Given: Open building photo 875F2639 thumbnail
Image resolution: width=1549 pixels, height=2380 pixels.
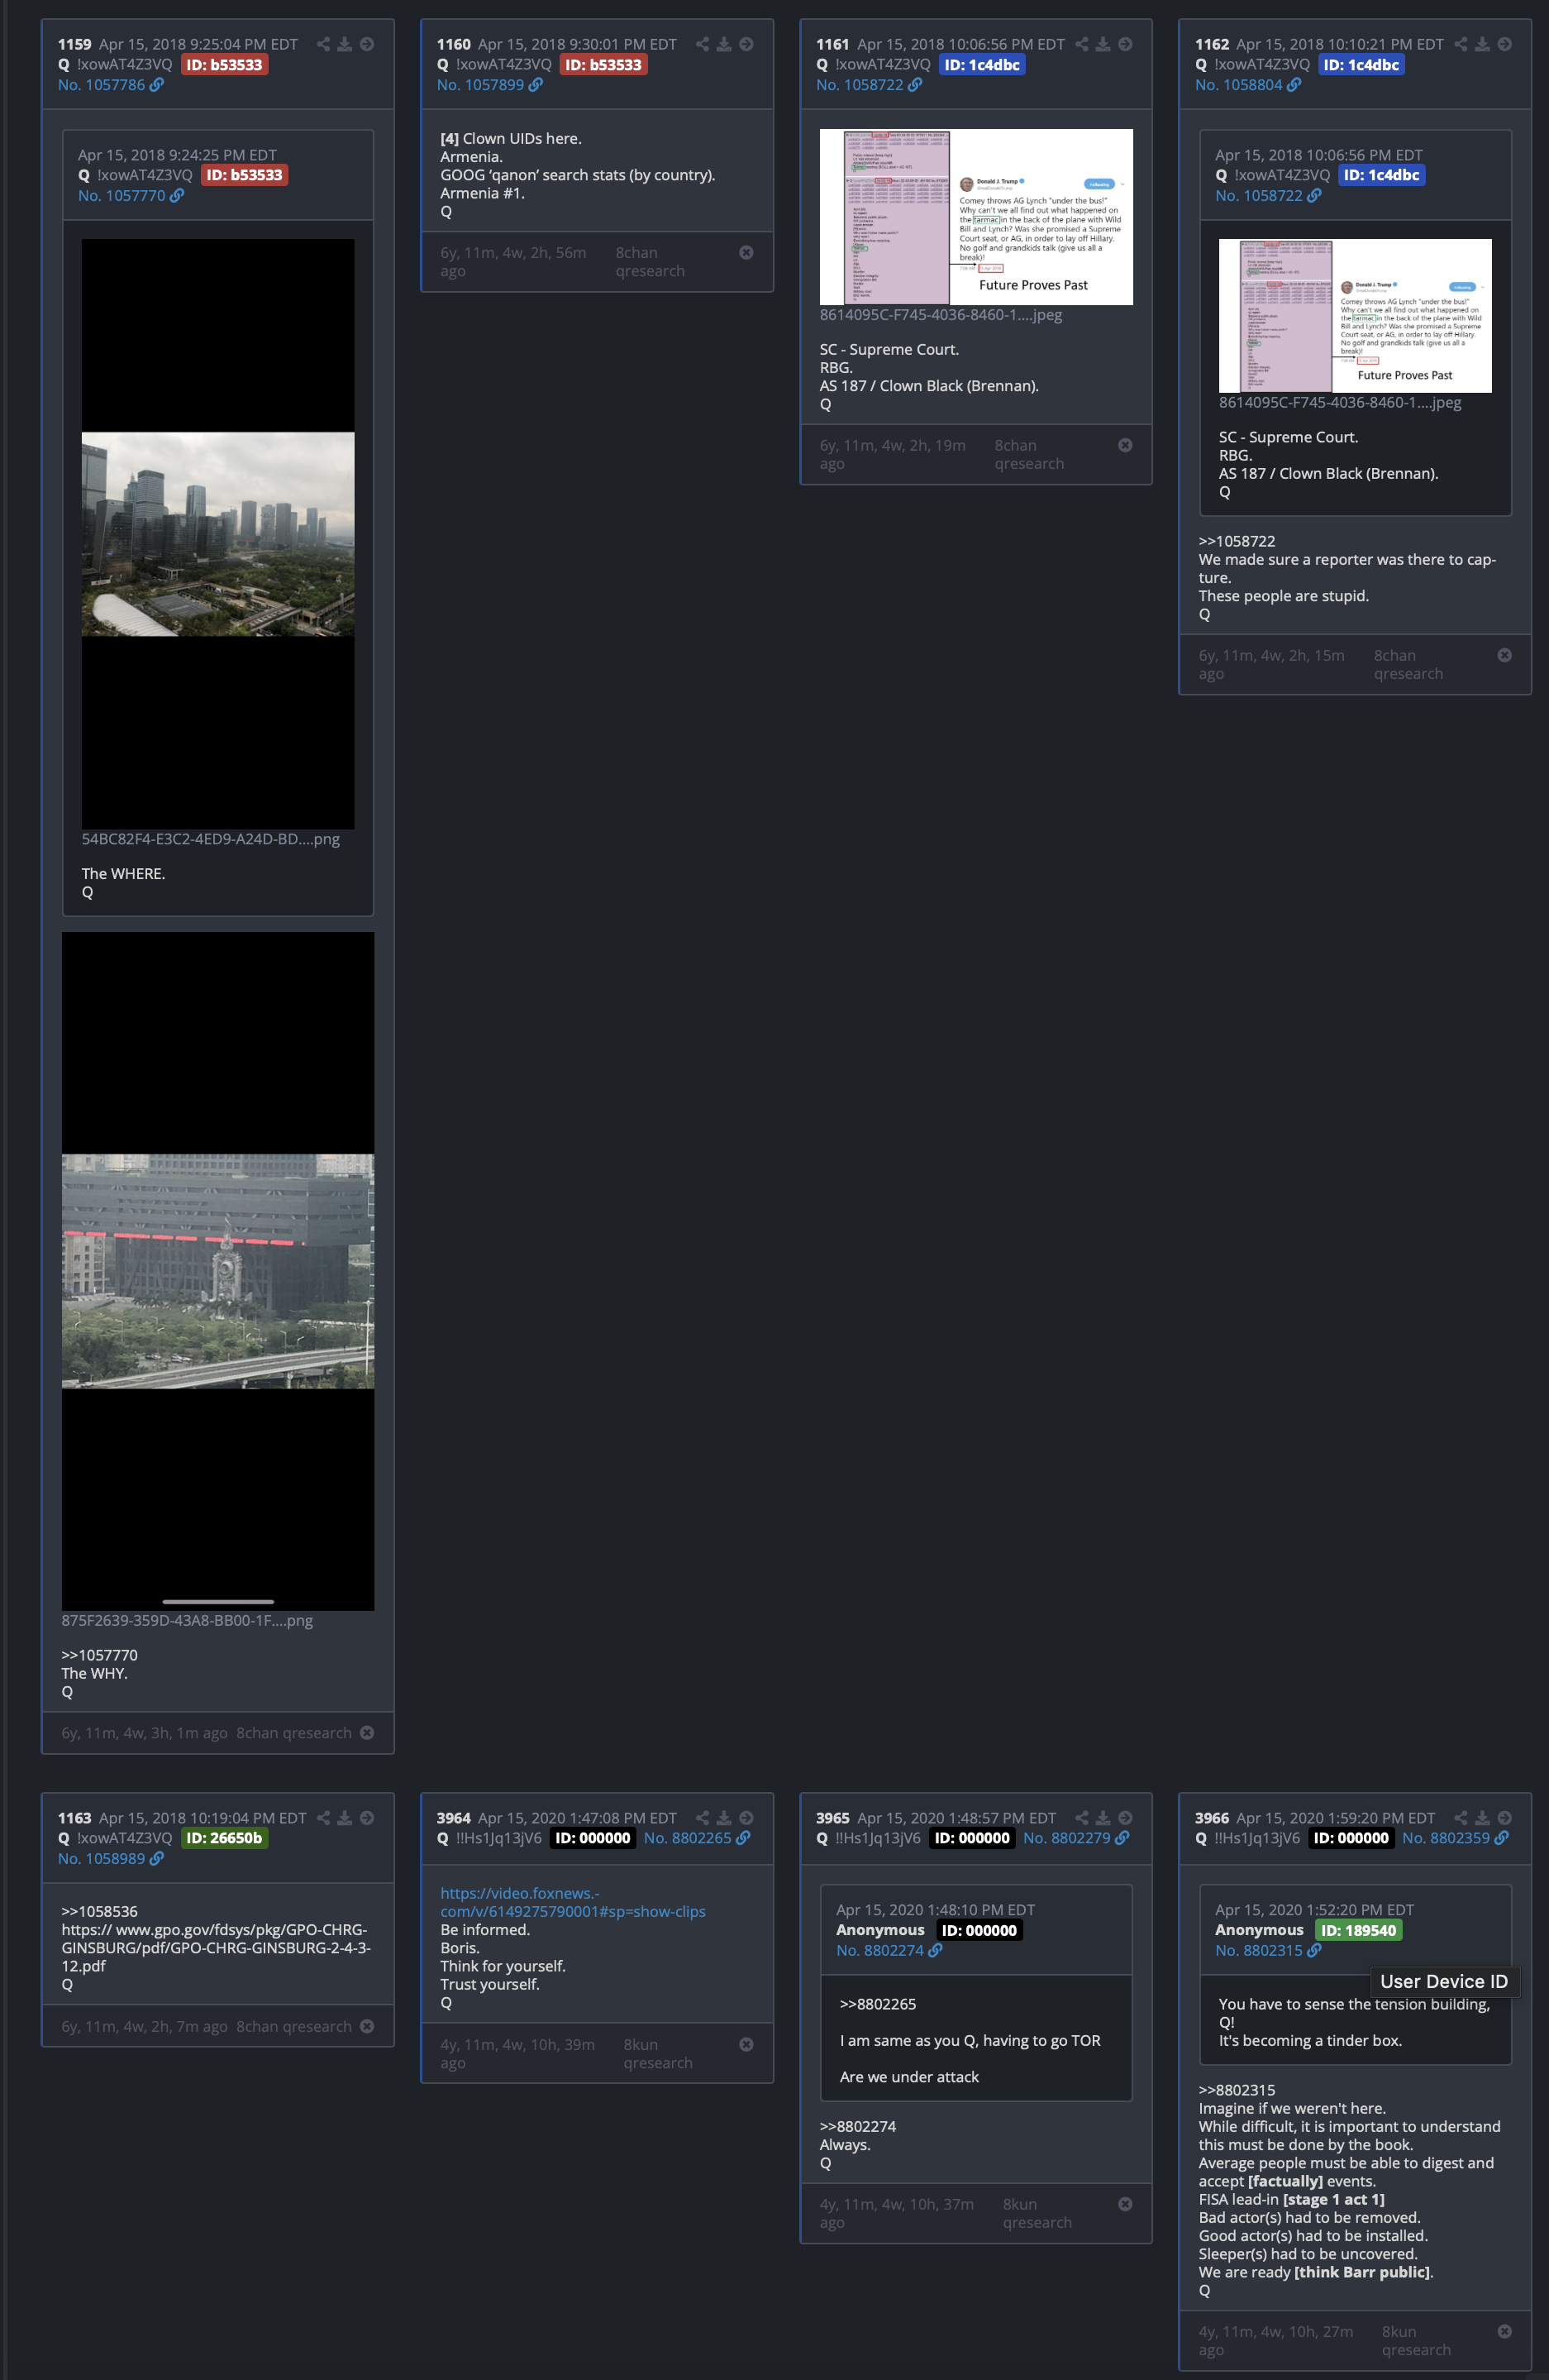Looking at the screenshot, I should [218, 1271].
